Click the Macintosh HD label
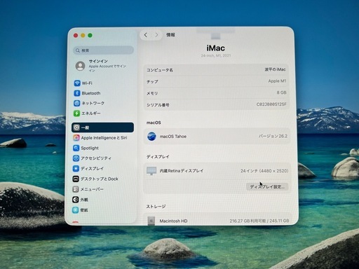Viewport: 359px width, 269px height. [173, 221]
